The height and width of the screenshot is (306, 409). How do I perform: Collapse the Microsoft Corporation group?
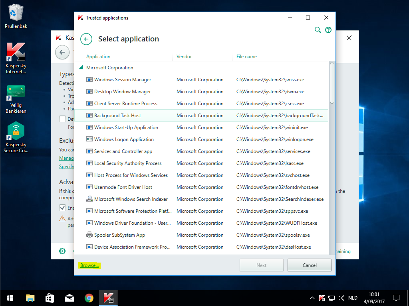click(81, 68)
